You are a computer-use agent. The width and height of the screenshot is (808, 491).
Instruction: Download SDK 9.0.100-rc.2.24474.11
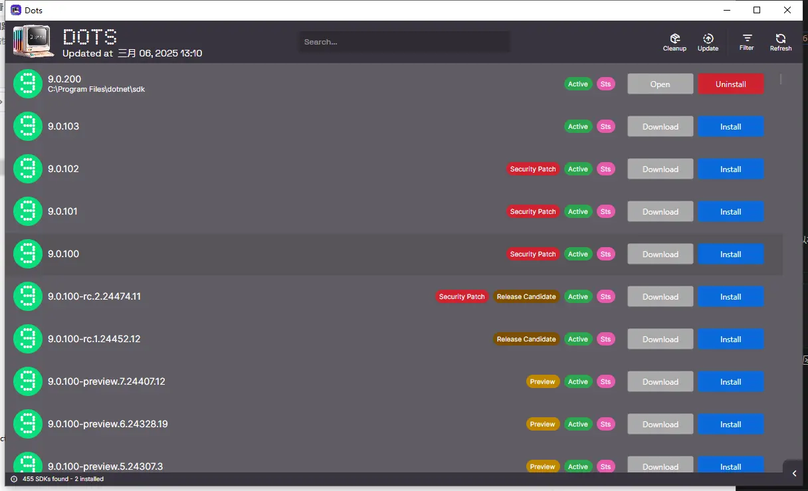pos(660,297)
